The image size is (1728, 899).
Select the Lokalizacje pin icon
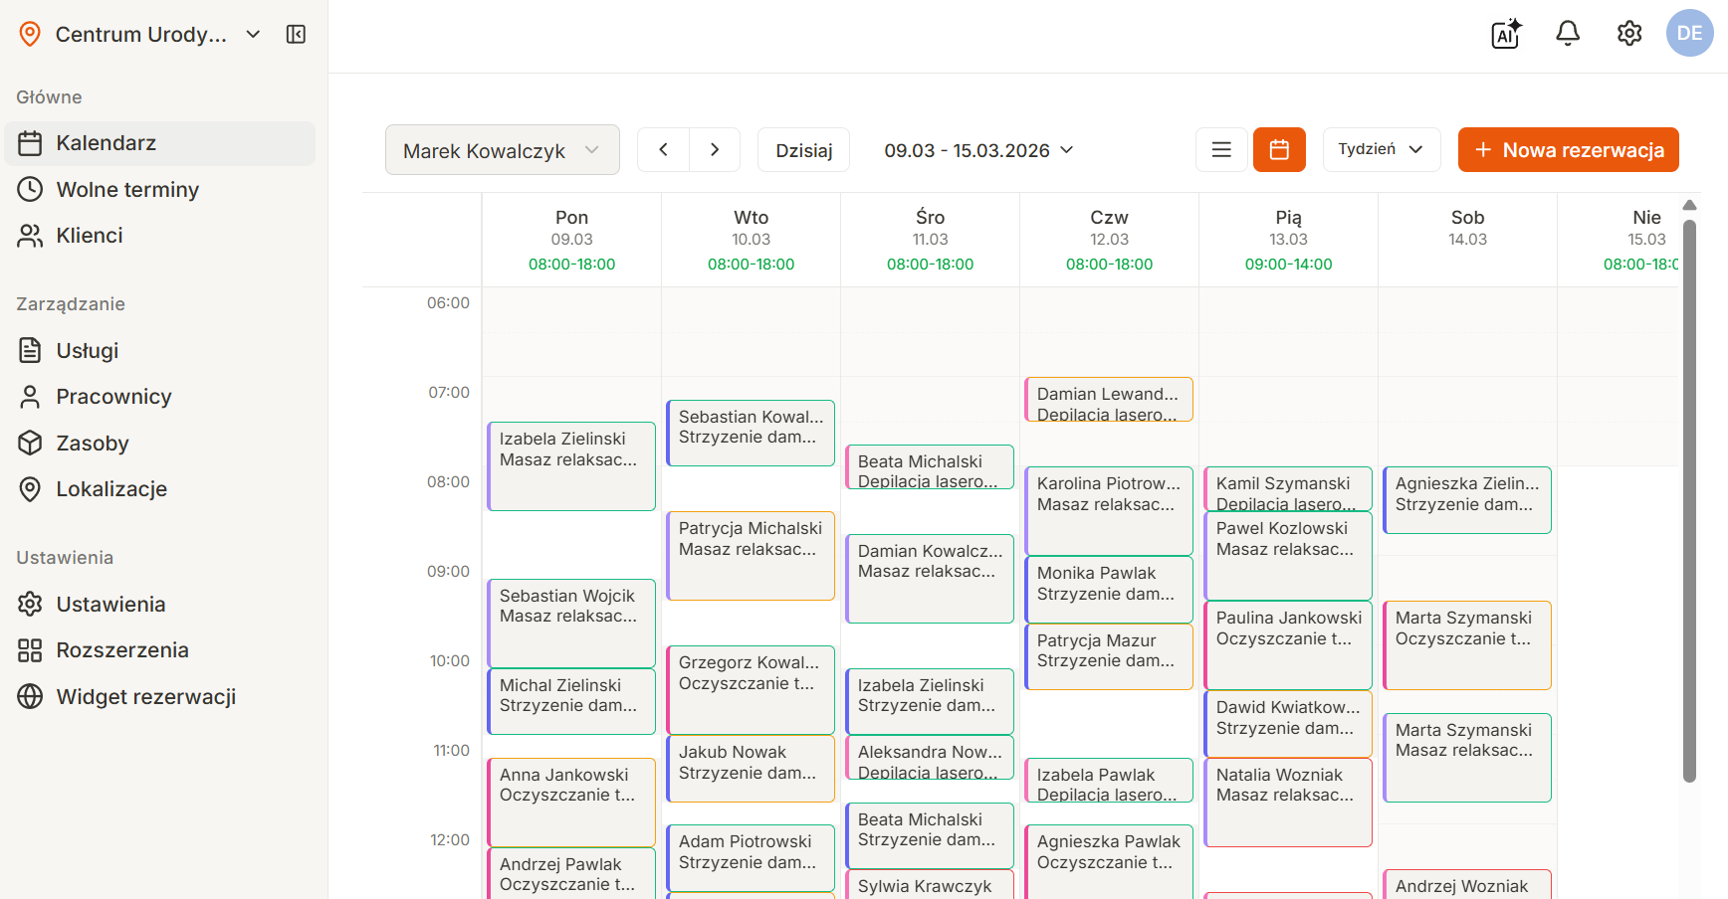[x=30, y=488]
